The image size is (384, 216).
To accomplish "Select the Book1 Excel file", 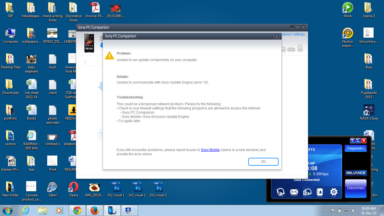I will tap(31, 112).
